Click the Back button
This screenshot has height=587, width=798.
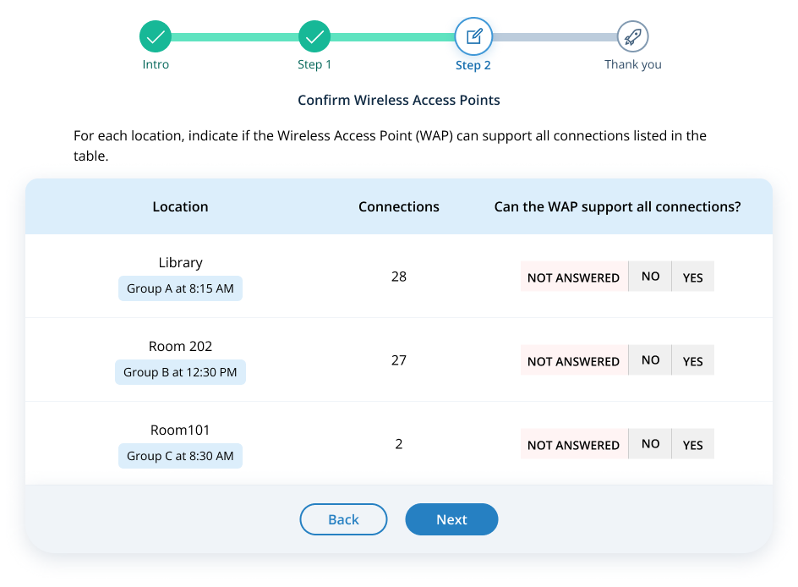[x=343, y=519]
